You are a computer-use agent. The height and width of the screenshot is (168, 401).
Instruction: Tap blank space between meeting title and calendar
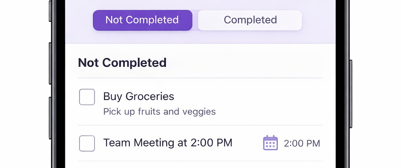click(247, 143)
